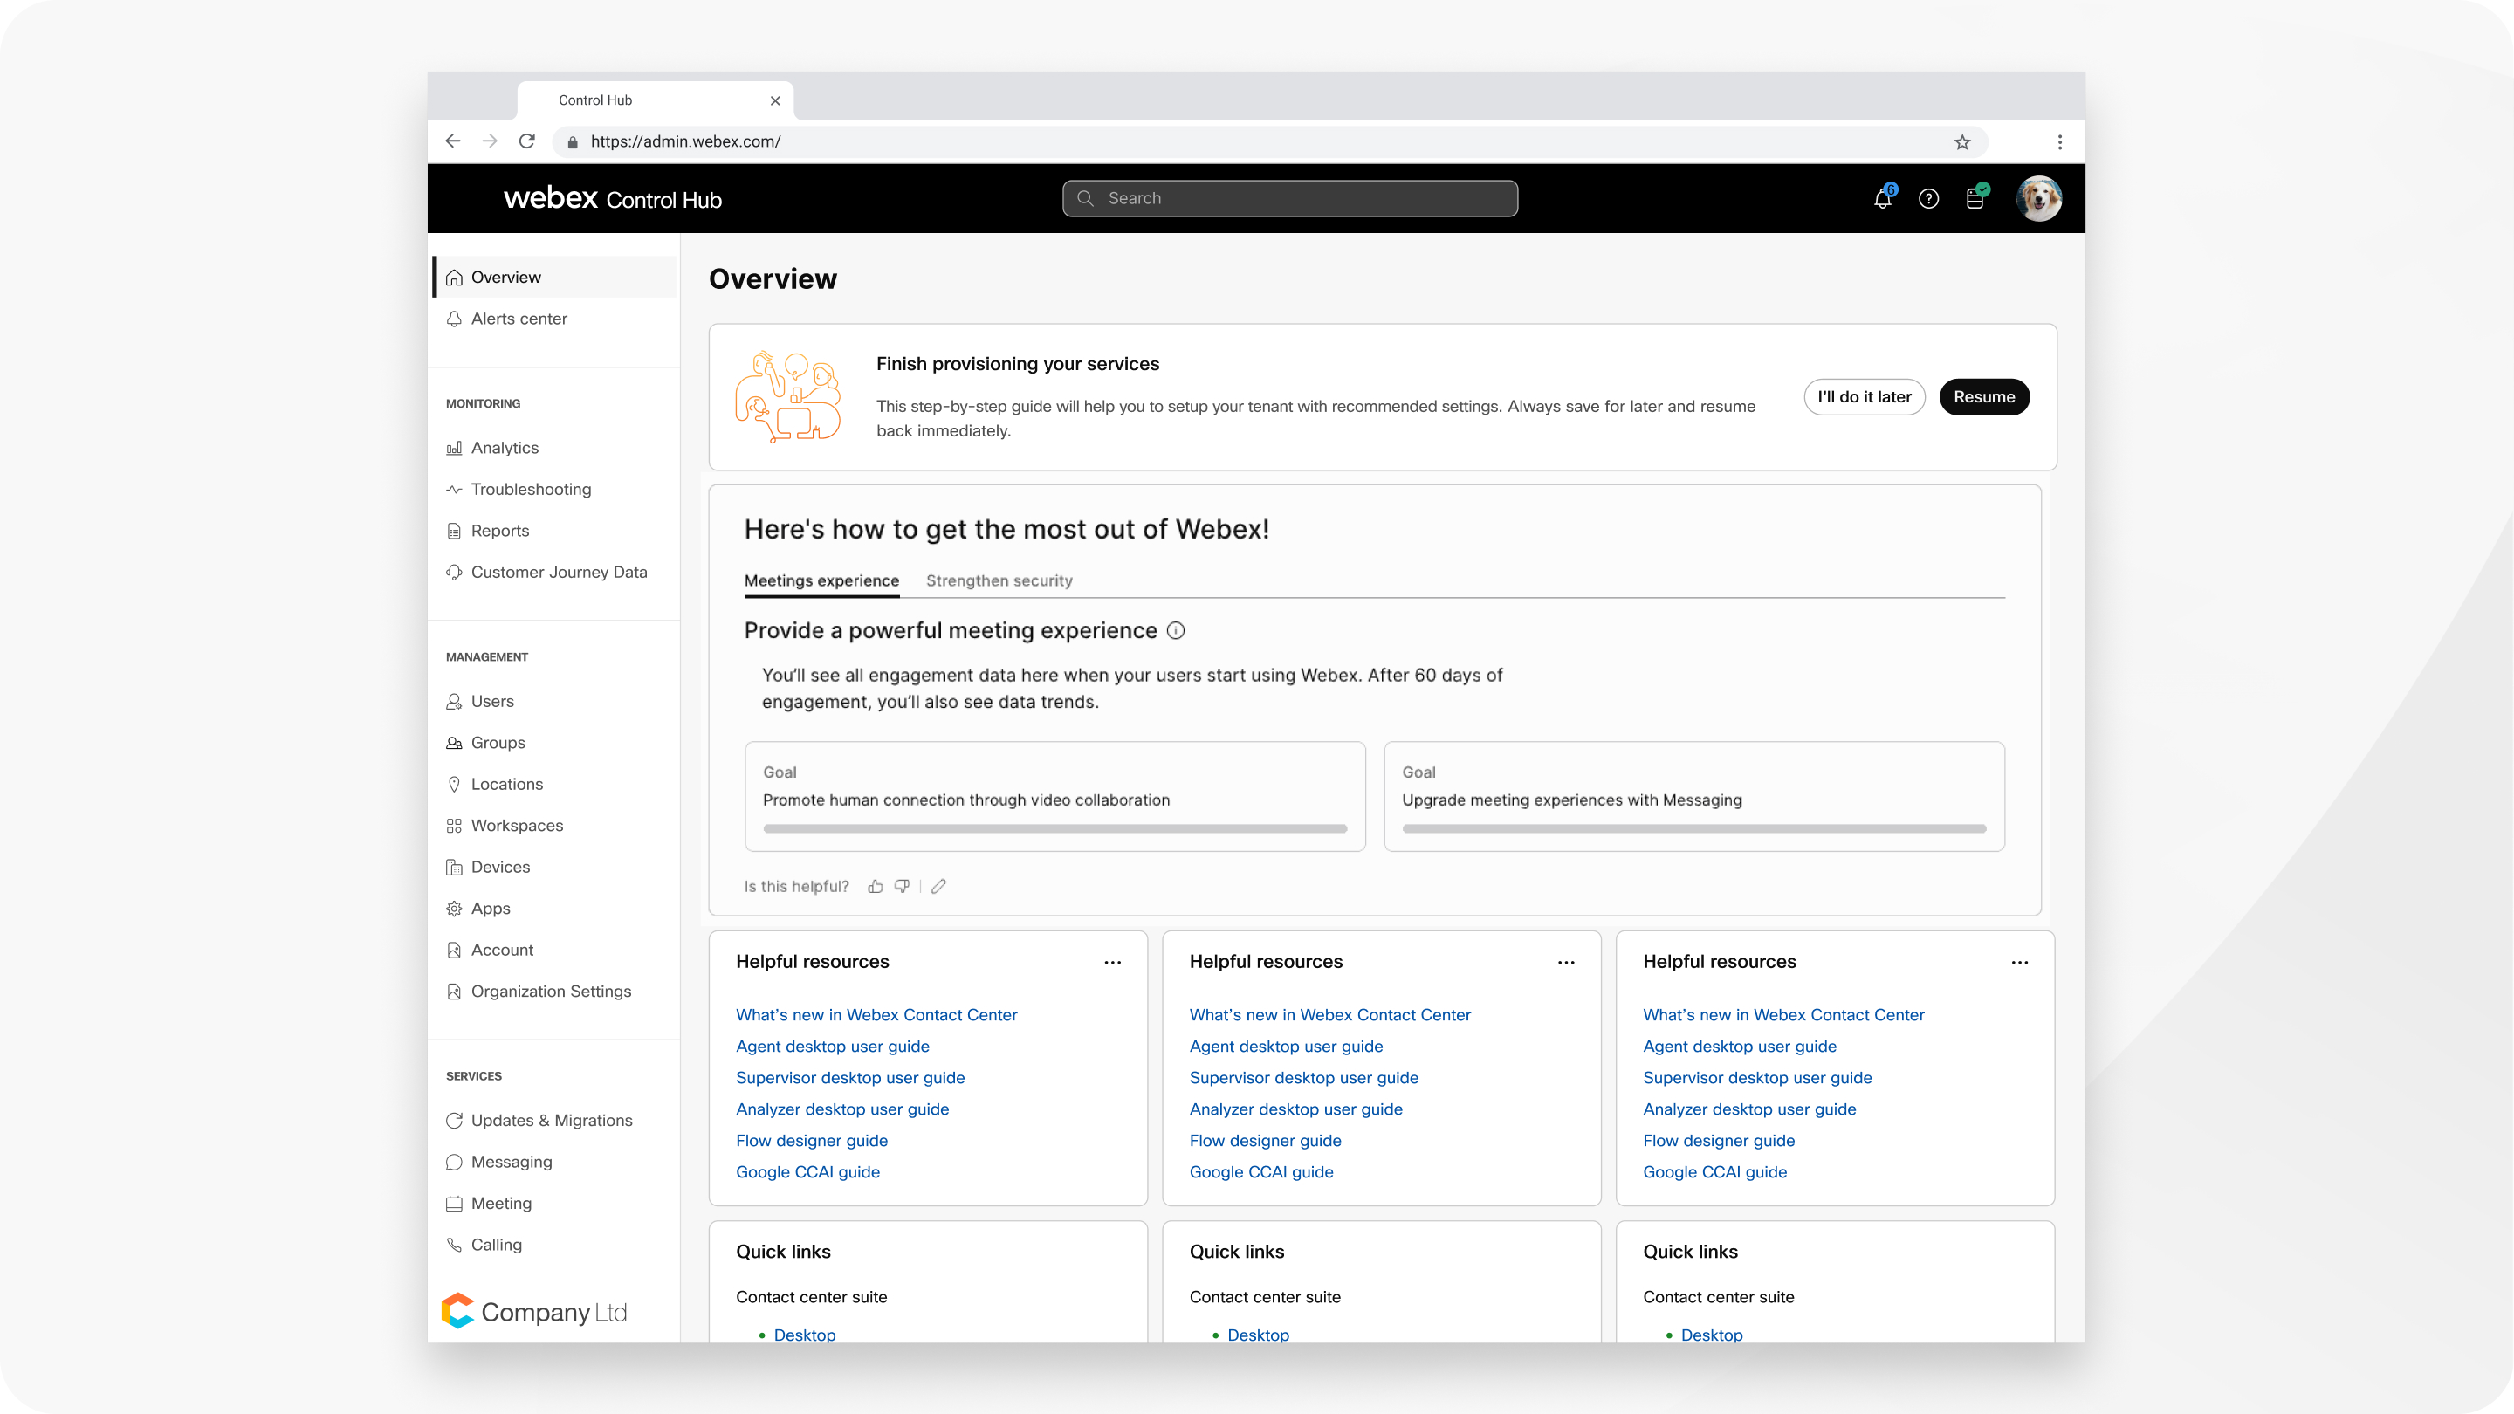Screen dimensions: 2514x1414
Task: Click the Analytics icon in sidebar
Action: [x=454, y=447]
